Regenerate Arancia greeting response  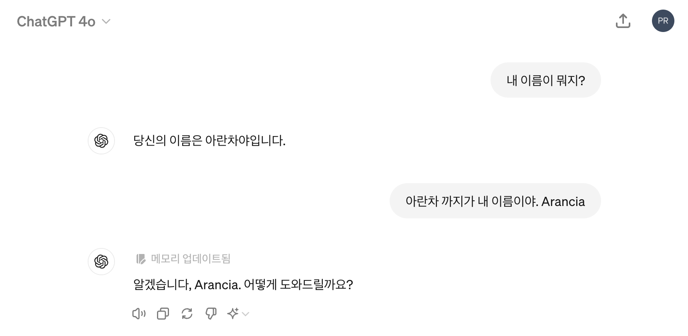coord(186,314)
